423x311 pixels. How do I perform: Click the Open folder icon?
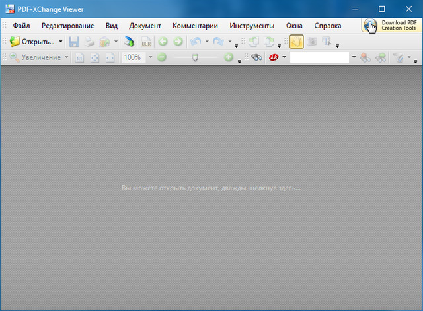(15, 42)
